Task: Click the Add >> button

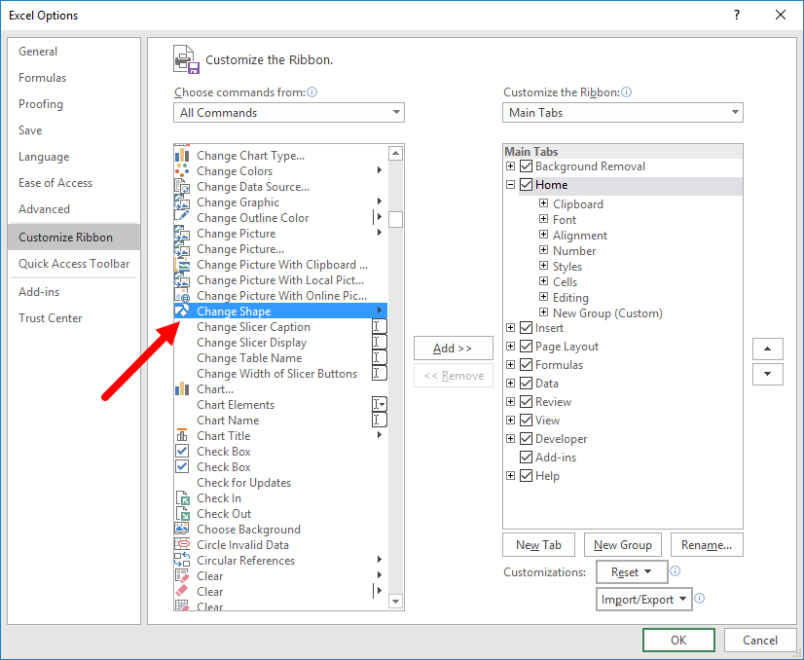Action: click(454, 348)
